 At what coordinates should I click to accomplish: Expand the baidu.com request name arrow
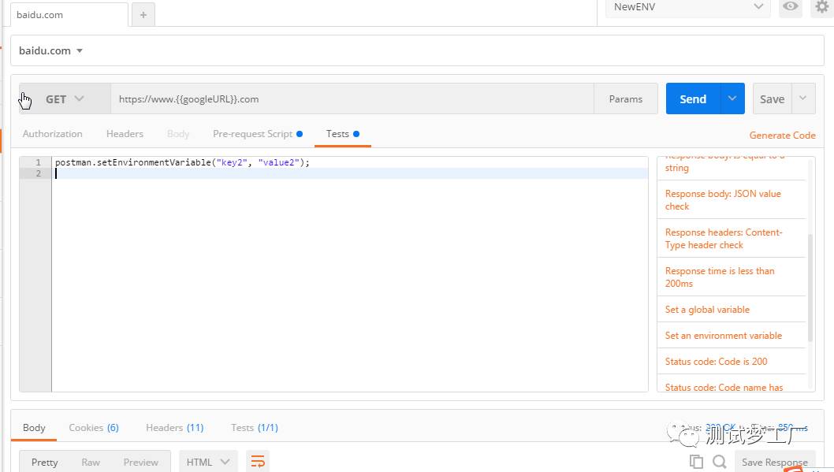80,51
